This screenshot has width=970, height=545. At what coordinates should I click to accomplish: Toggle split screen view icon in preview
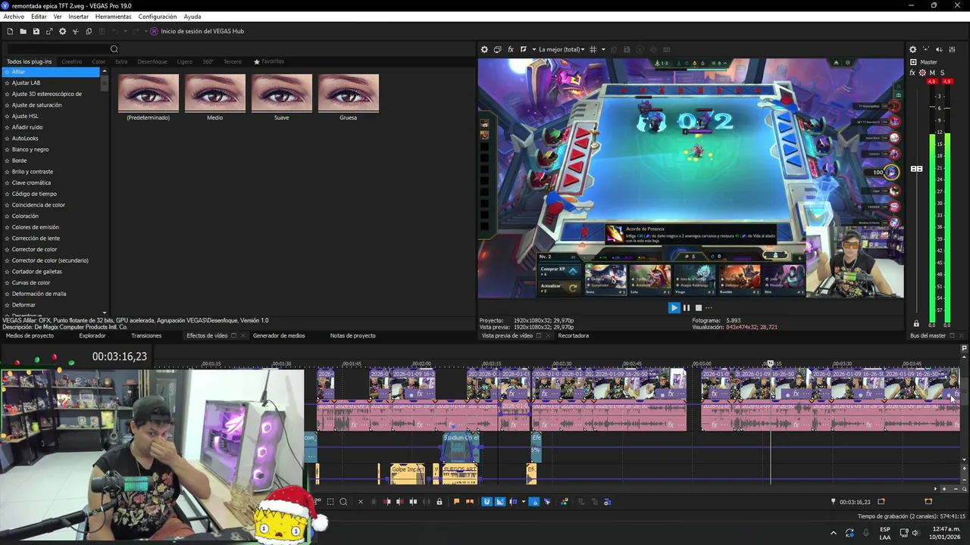point(524,49)
